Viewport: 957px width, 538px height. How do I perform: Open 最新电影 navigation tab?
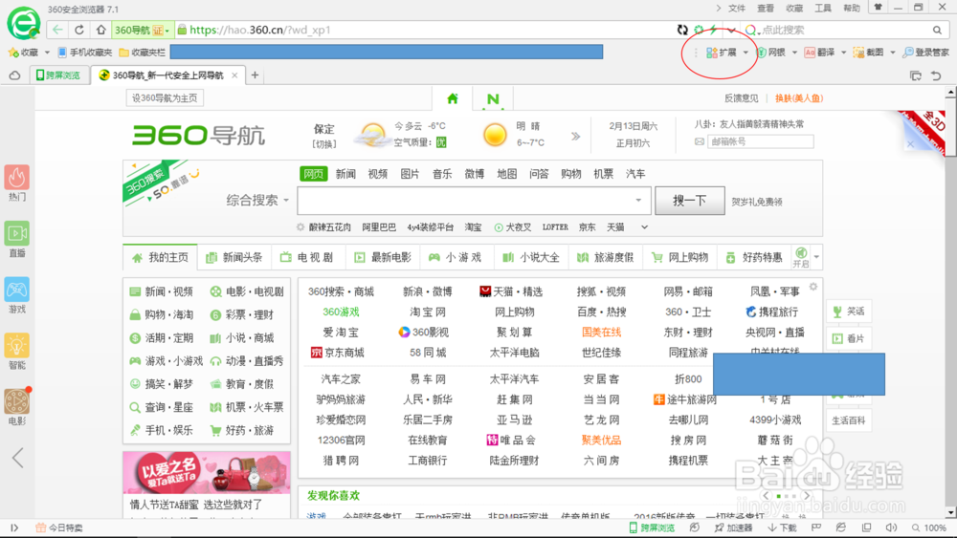coord(383,257)
